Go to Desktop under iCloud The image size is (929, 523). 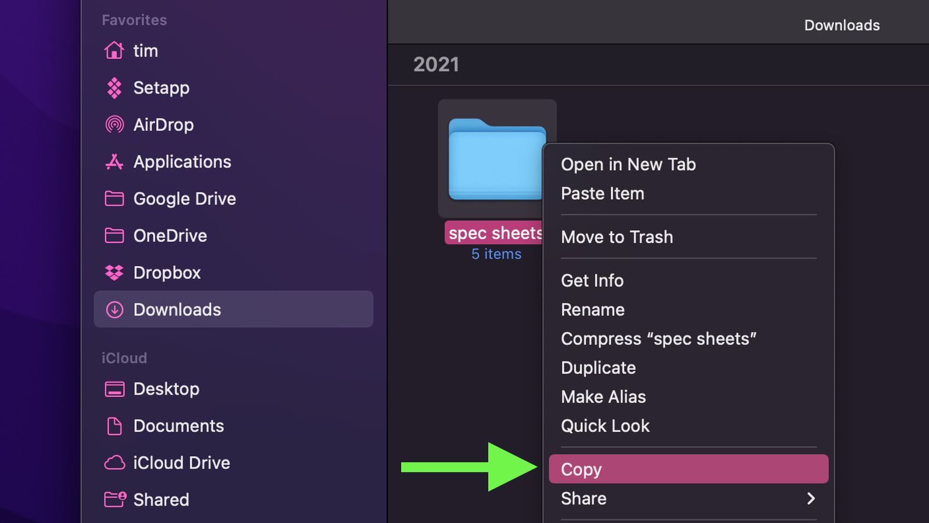pos(166,389)
